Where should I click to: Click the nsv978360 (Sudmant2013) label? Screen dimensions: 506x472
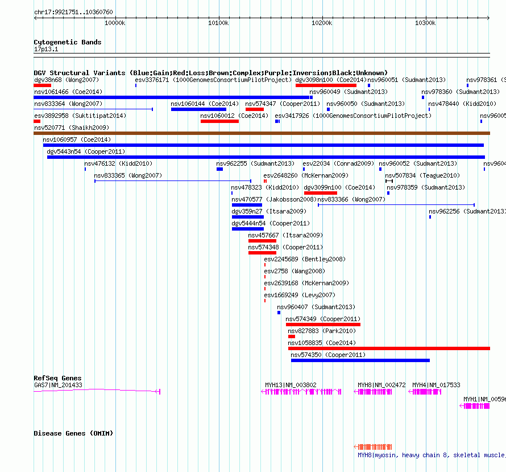click(x=461, y=92)
